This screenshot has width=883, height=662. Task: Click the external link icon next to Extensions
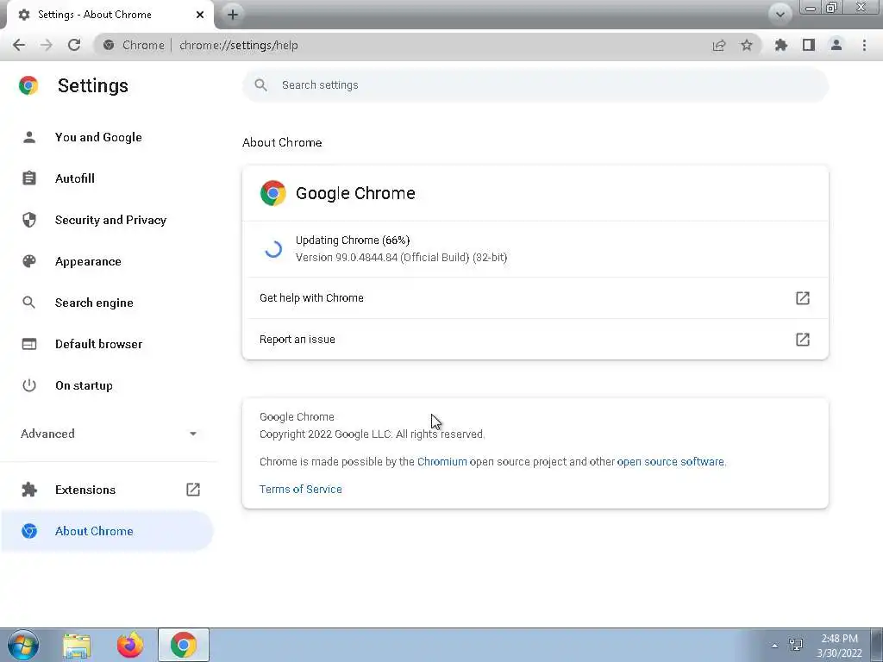pyautogui.click(x=193, y=490)
